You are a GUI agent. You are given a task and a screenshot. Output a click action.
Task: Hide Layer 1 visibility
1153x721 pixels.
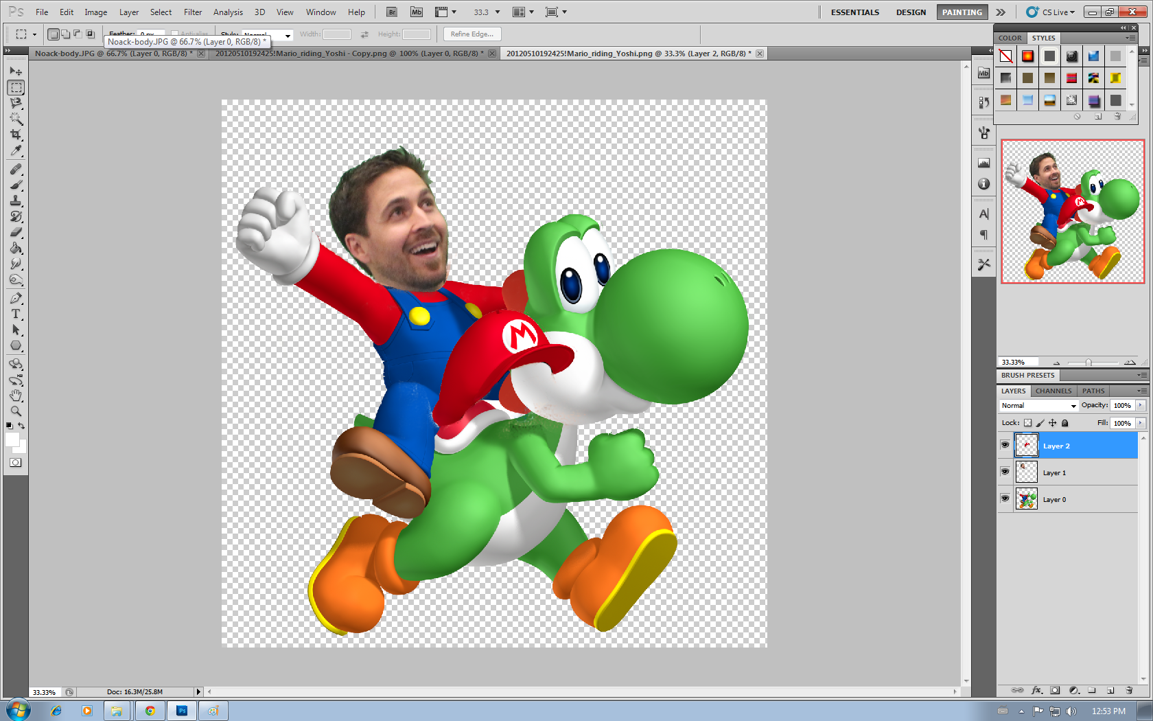(1005, 471)
